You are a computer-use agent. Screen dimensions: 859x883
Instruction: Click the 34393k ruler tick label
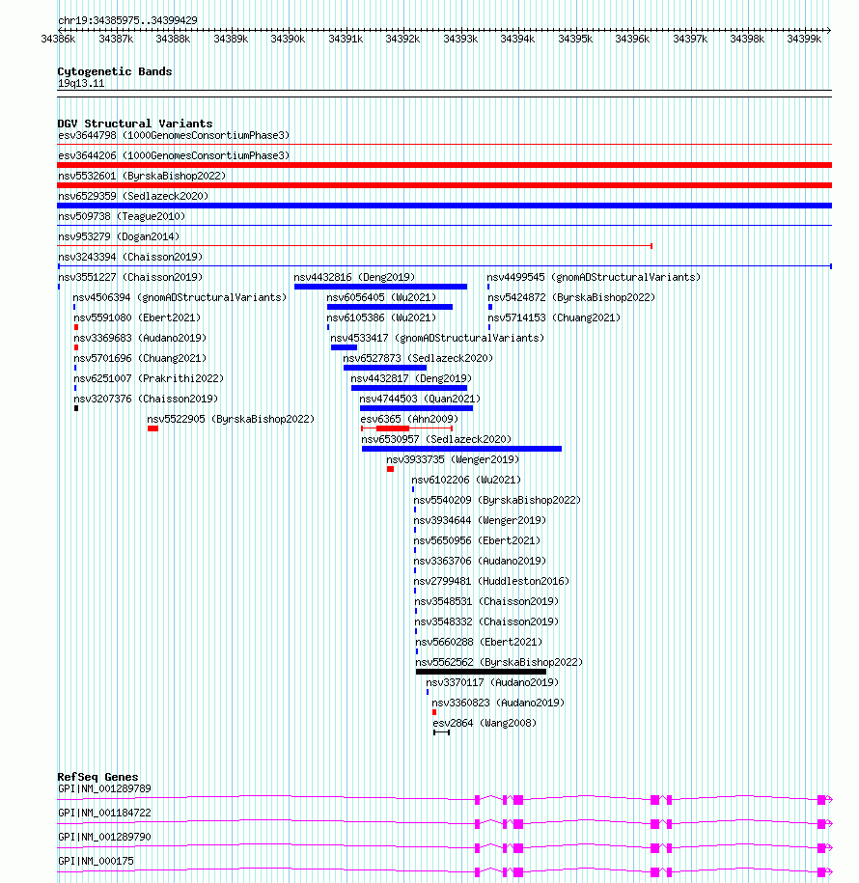pos(460,39)
